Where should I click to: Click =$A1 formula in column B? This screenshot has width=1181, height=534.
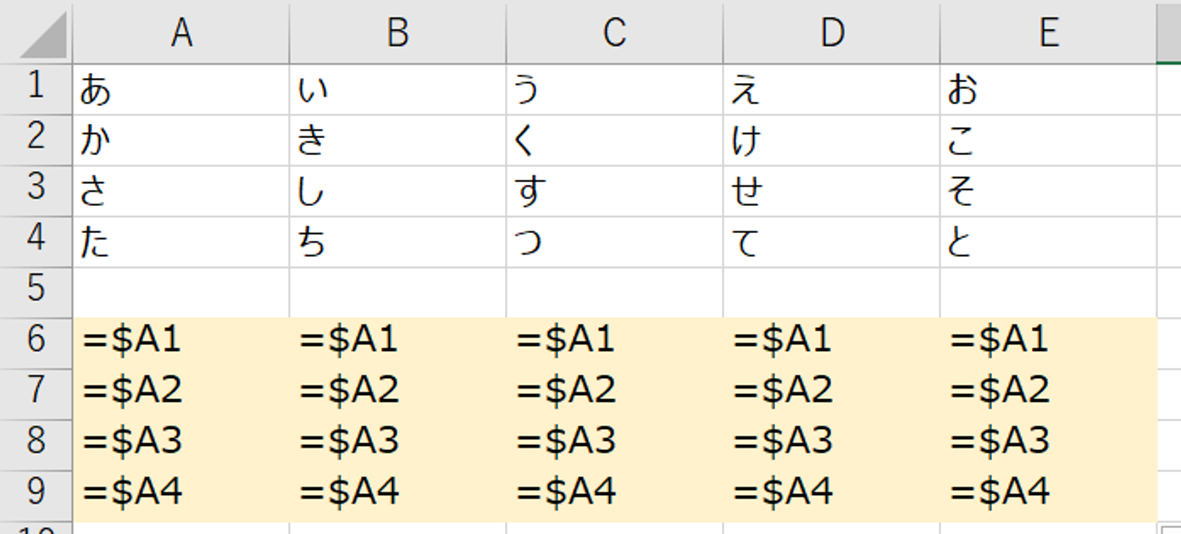coord(398,344)
